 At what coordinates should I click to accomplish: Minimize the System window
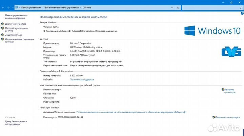click(x=223, y=2)
